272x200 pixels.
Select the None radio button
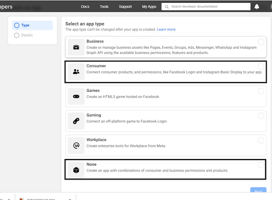pos(261,165)
